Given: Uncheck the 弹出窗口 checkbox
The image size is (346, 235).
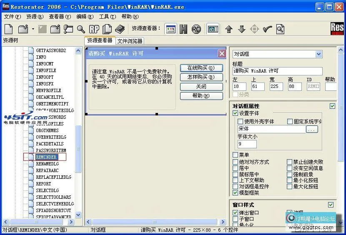Looking at the screenshot, I should click(235, 213).
